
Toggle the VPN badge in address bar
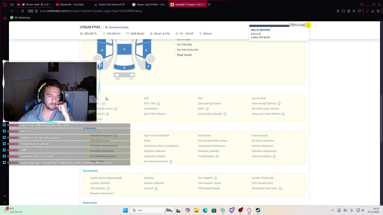point(31,11)
